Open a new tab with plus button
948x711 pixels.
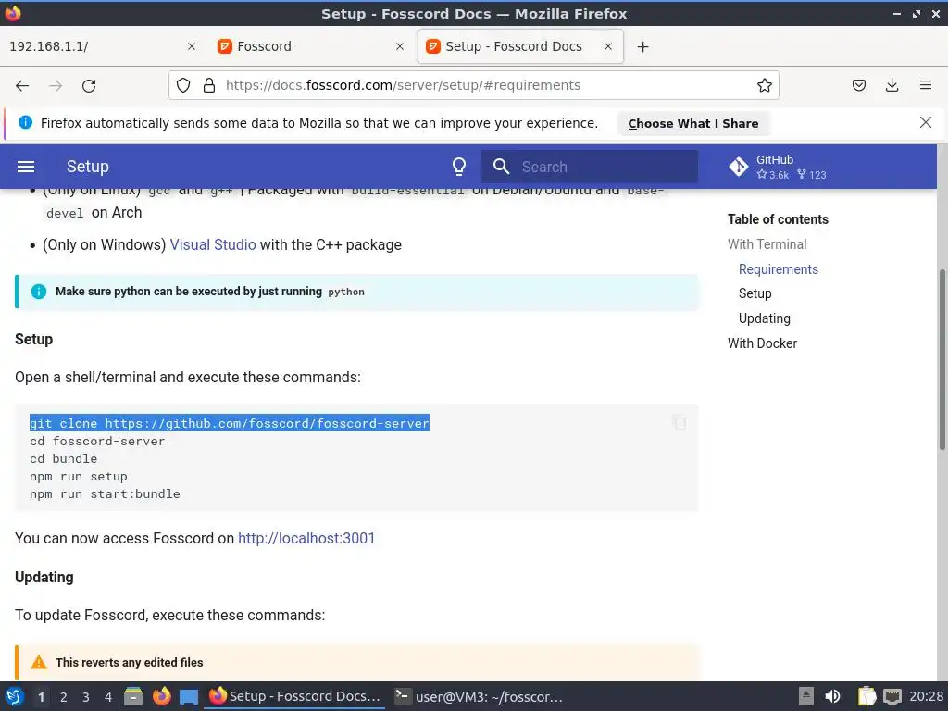point(642,46)
